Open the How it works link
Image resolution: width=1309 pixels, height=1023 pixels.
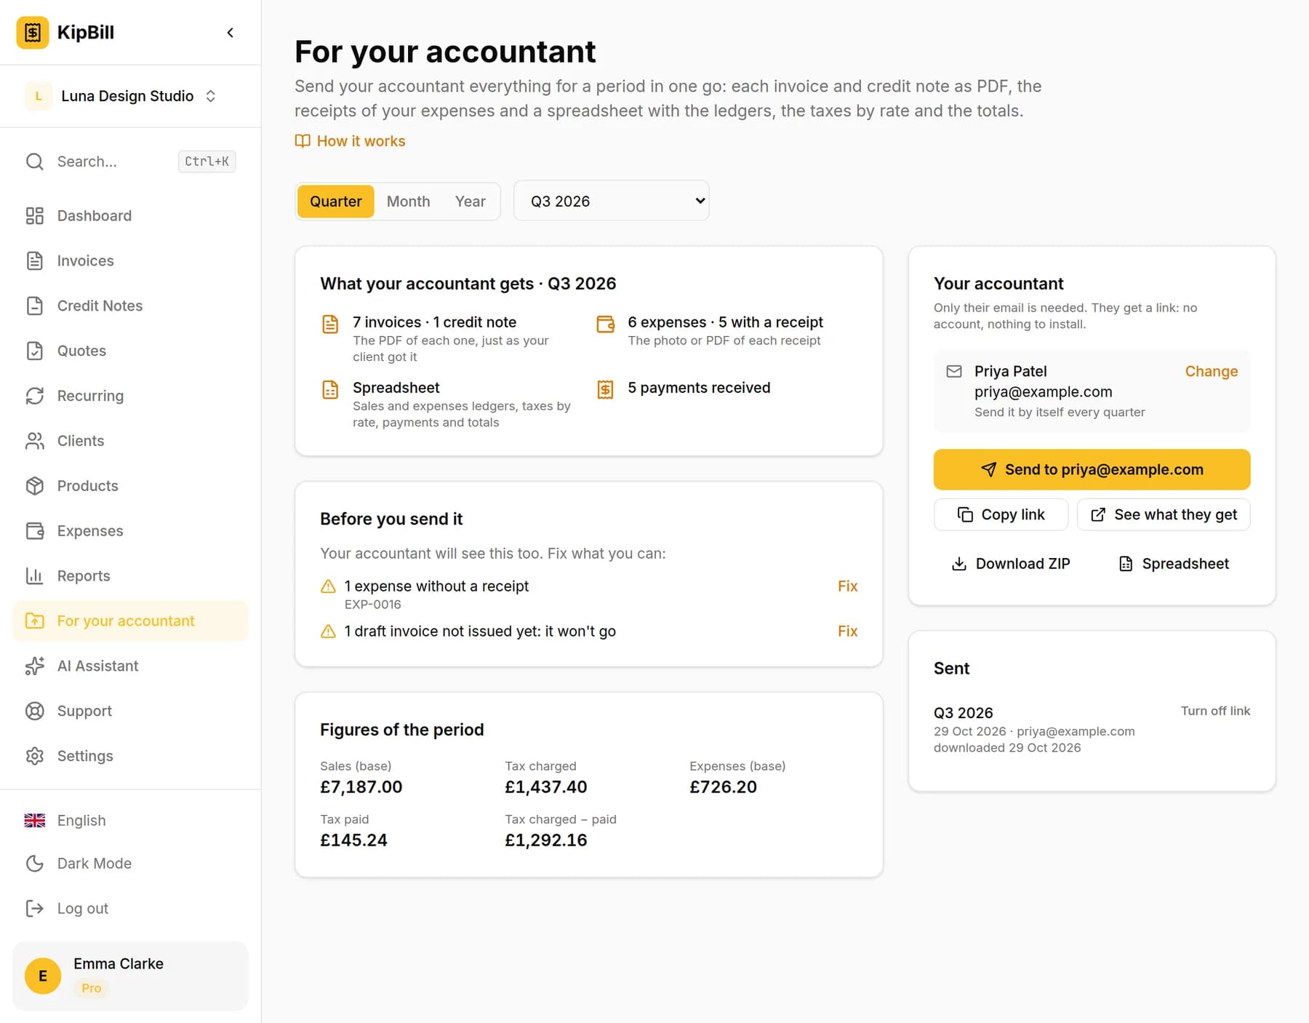pos(351,141)
